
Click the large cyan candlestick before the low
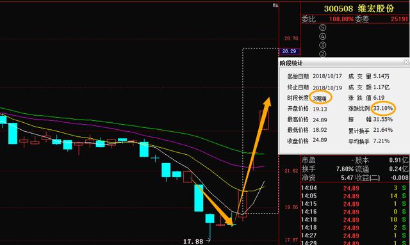(199, 198)
